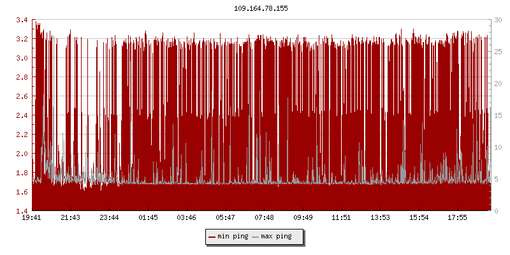
Task: Click the 23:44 time axis label
Action: coord(109,218)
